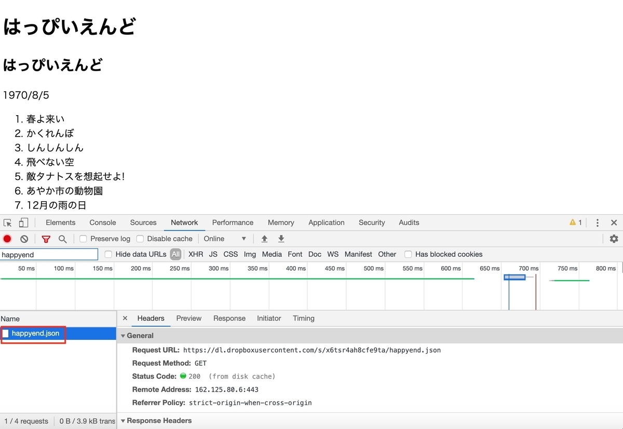The height and width of the screenshot is (429, 623).
Task: Click the '1 / 4 requests' status text
Action: click(26, 421)
